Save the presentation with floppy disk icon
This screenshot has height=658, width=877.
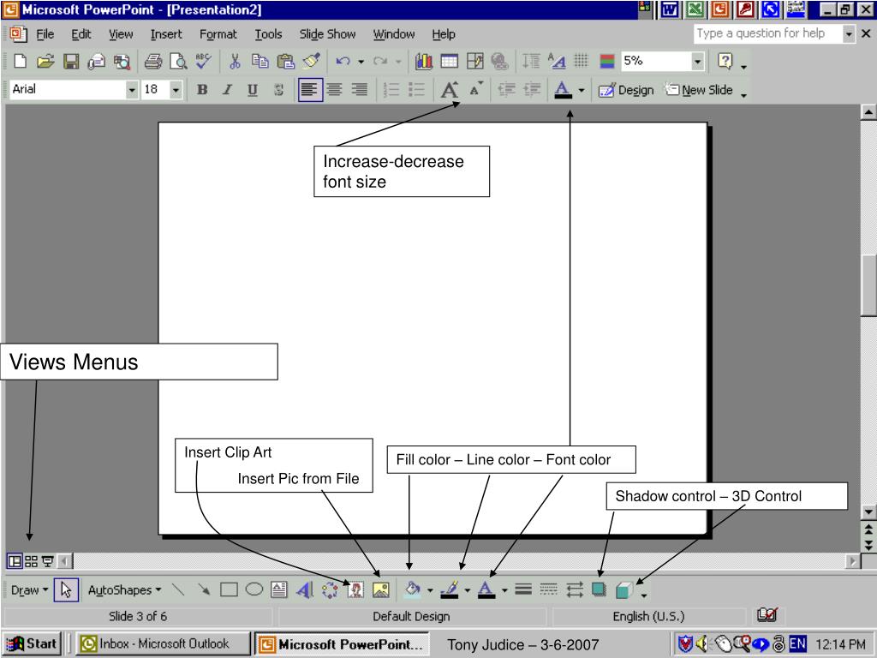click(x=71, y=61)
